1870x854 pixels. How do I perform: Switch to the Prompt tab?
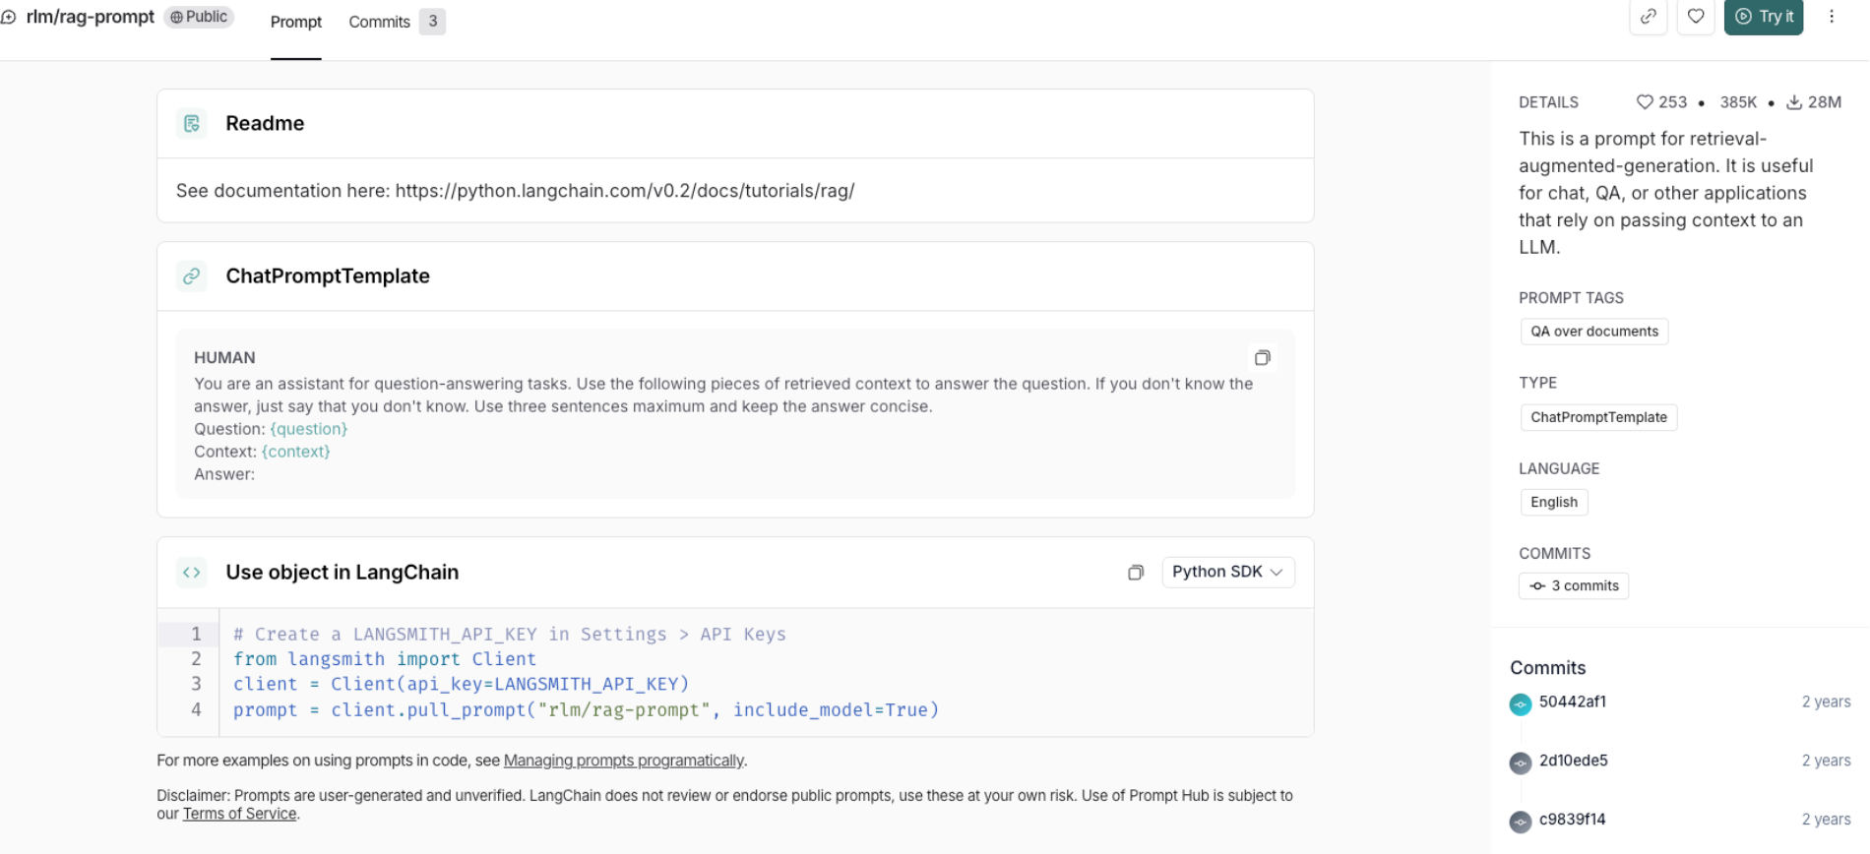click(295, 22)
